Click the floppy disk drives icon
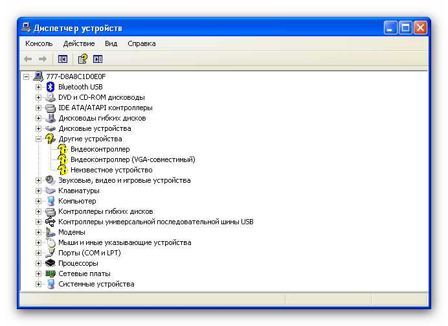 50,118
